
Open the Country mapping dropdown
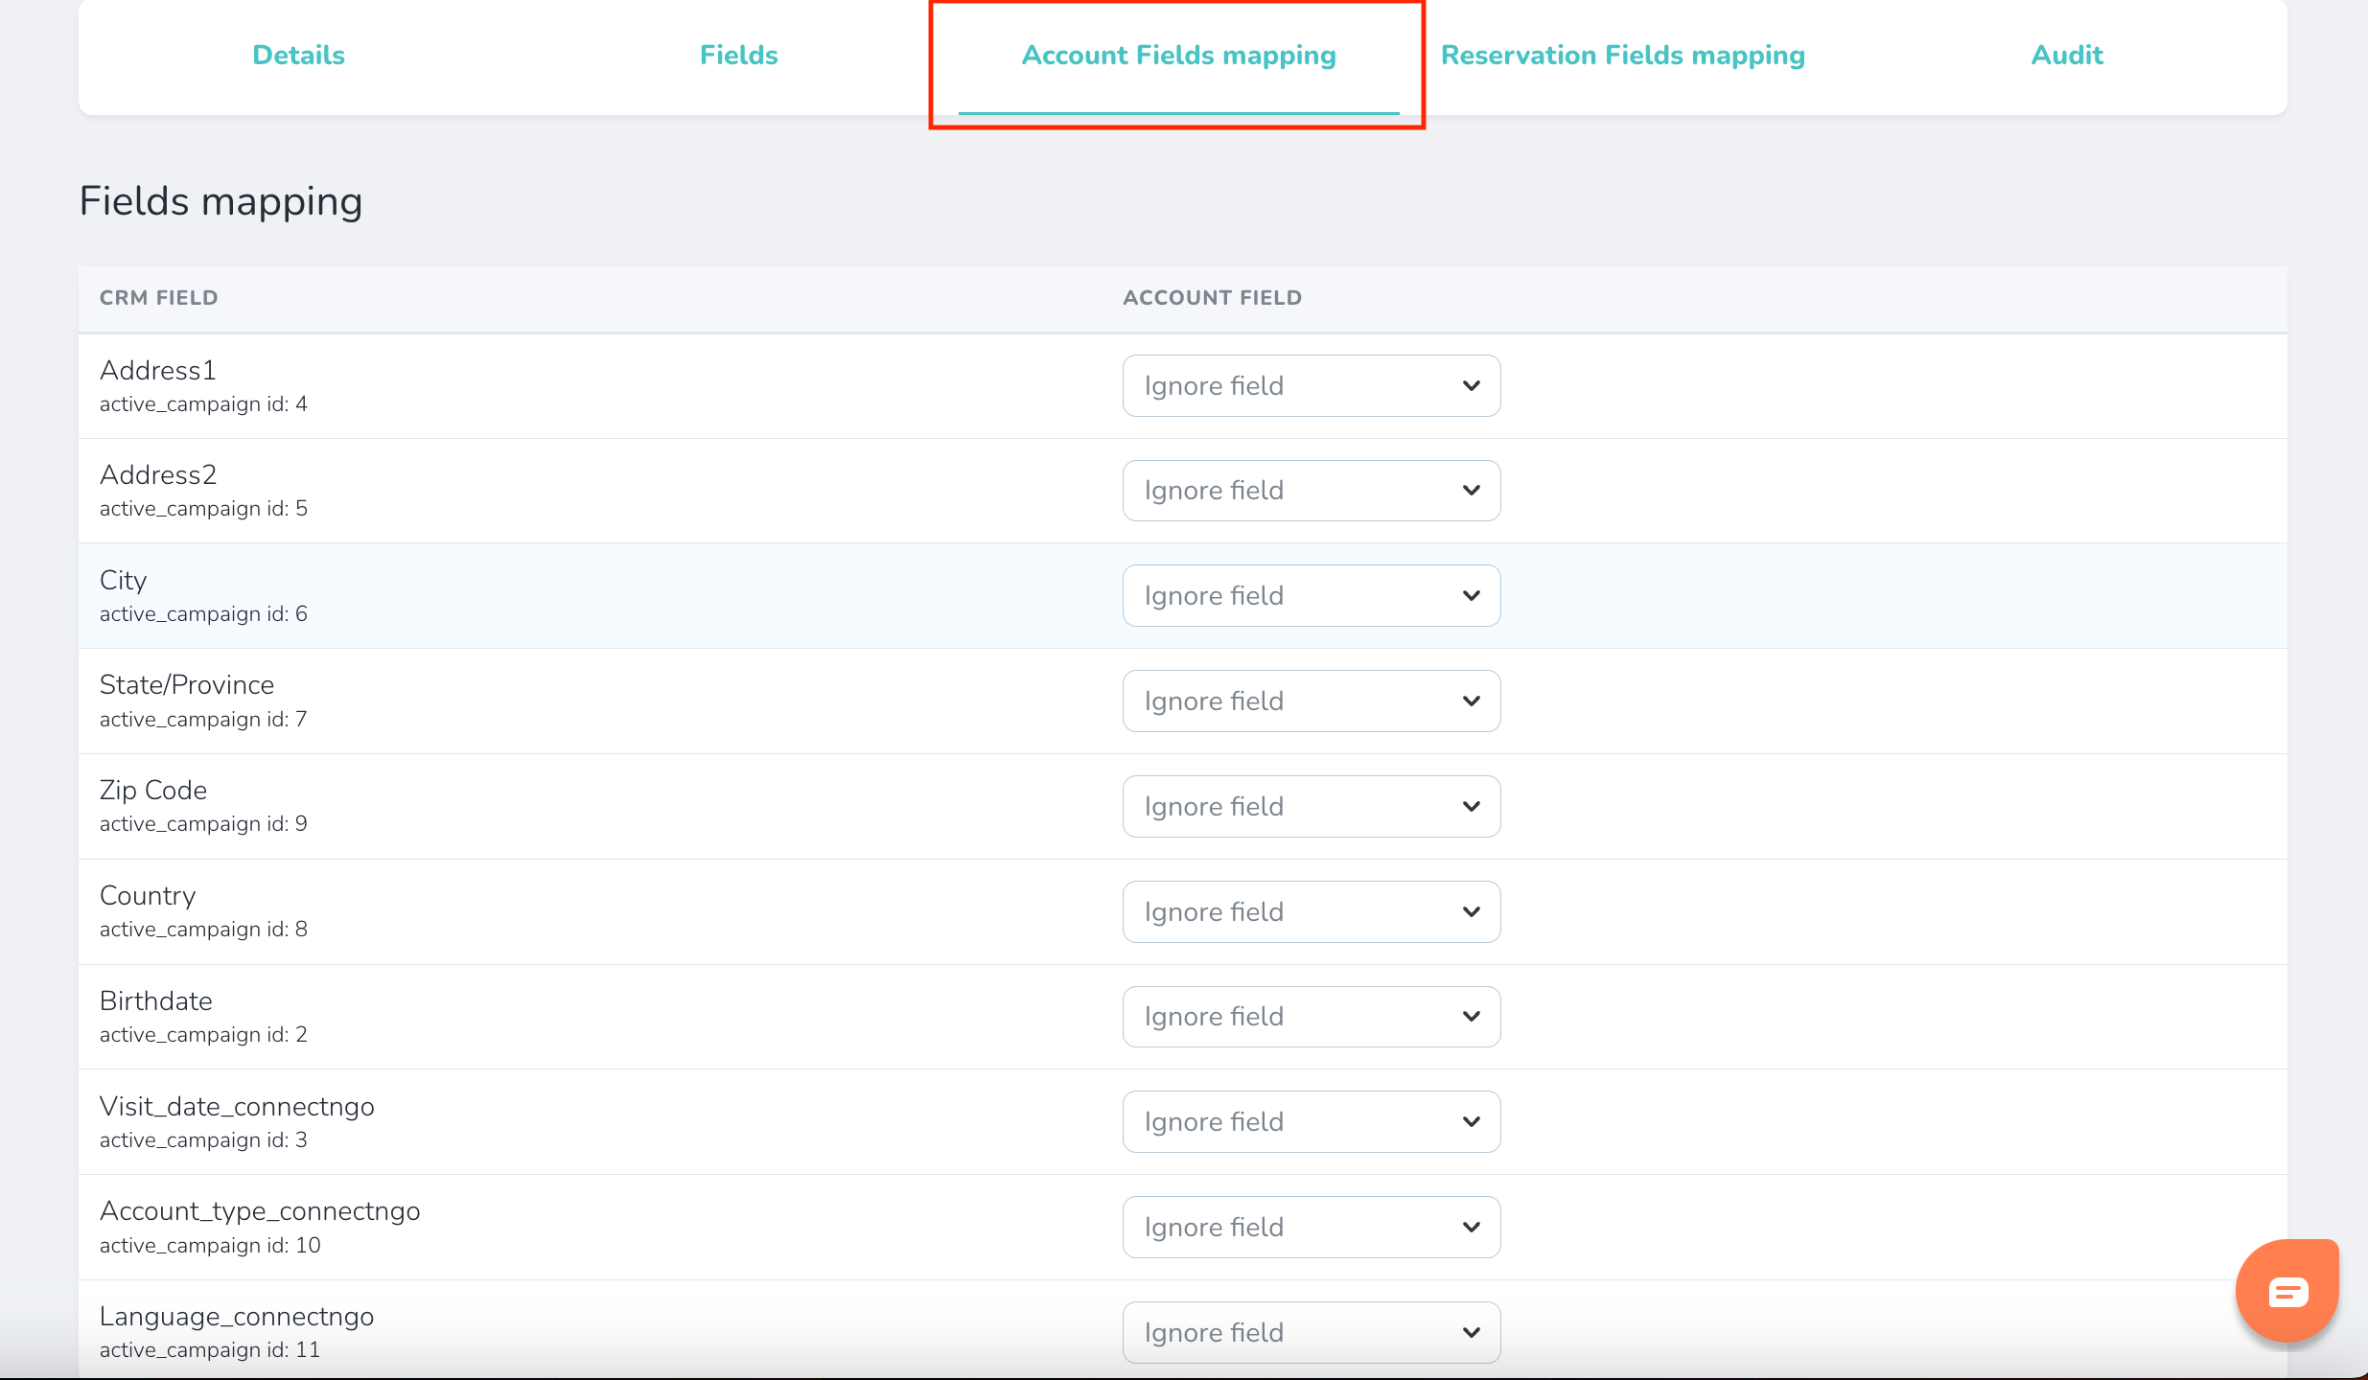[1311, 912]
